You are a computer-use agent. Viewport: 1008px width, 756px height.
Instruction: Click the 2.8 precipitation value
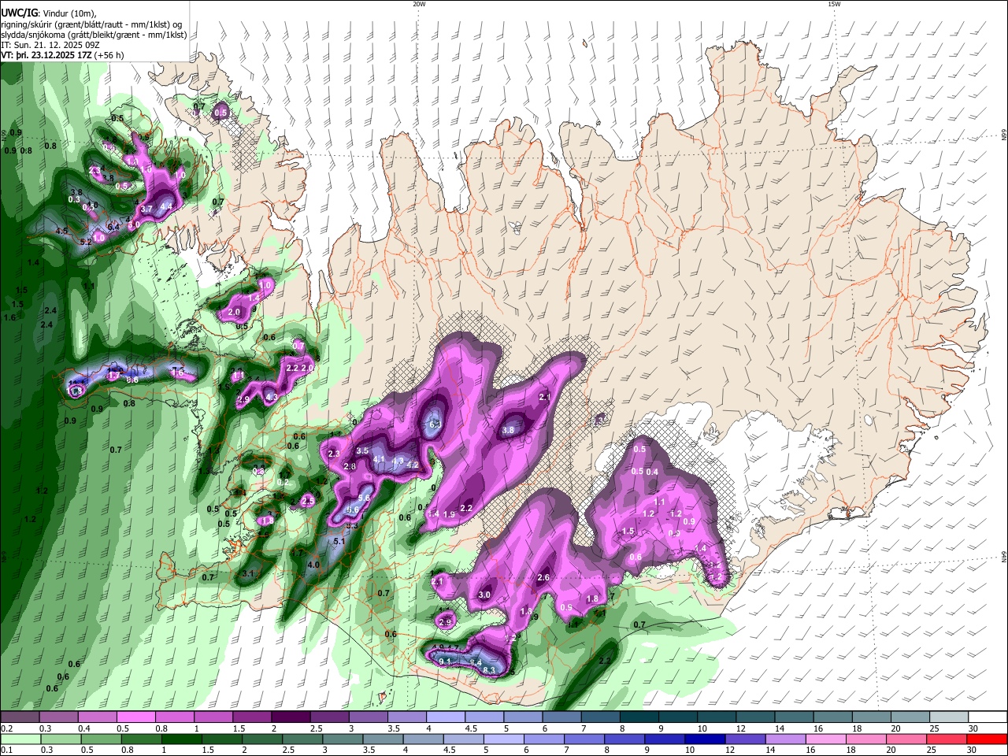pos(350,467)
